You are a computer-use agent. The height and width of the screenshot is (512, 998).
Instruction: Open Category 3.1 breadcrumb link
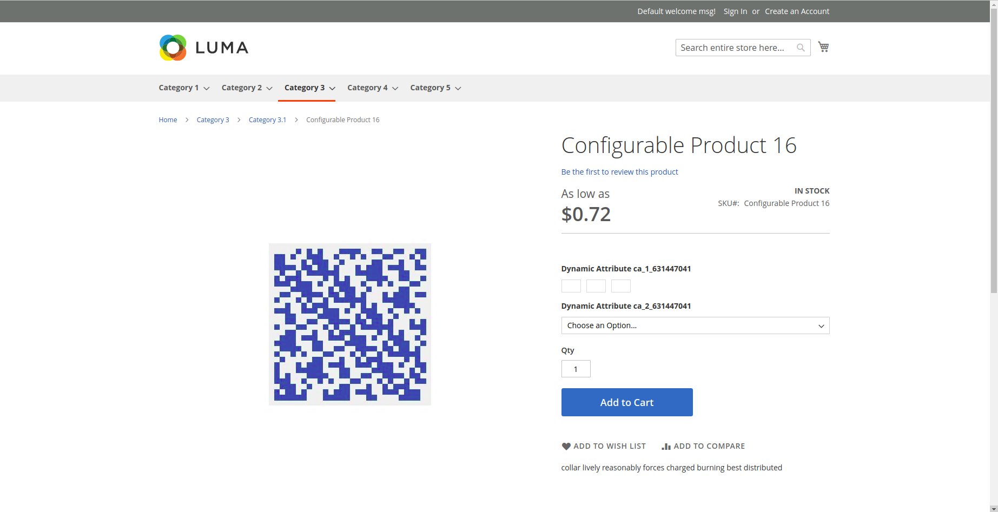pyautogui.click(x=267, y=119)
